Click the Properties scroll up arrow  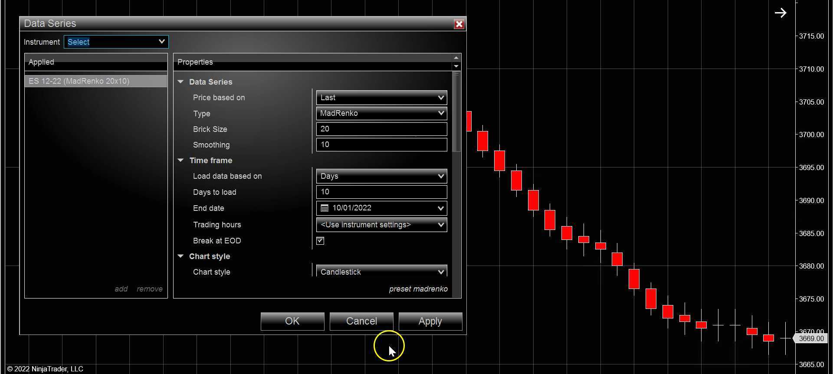456,58
